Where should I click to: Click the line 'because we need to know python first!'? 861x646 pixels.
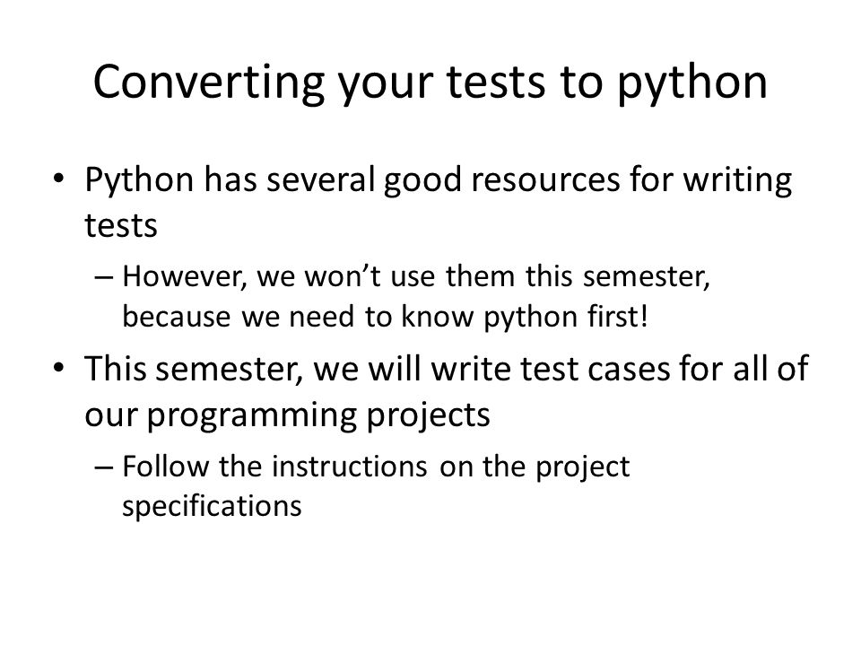pyautogui.click(x=385, y=317)
